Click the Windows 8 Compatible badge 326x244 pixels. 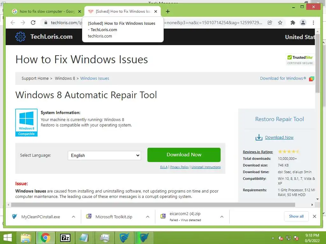[x=26, y=122]
